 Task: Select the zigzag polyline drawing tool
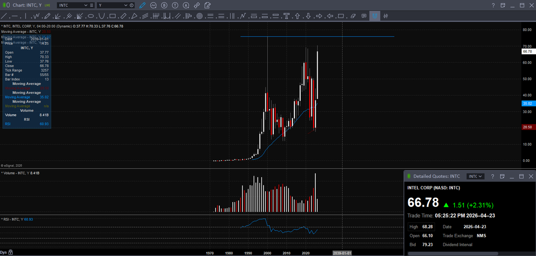[37, 16]
